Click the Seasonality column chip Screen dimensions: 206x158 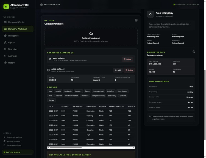pyautogui.click(x=112, y=96)
